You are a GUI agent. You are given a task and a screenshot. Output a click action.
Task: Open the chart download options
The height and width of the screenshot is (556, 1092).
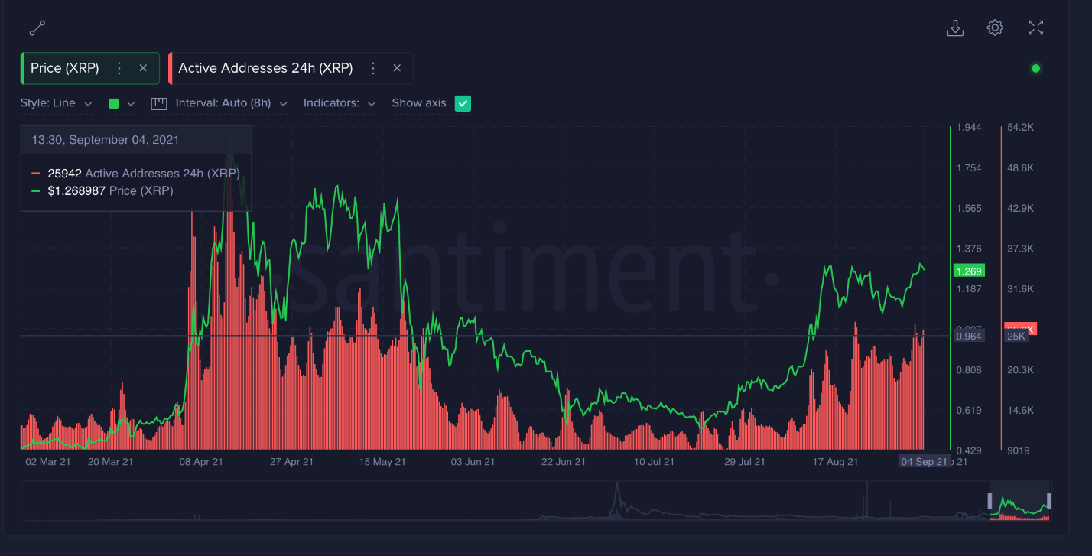point(955,28)
